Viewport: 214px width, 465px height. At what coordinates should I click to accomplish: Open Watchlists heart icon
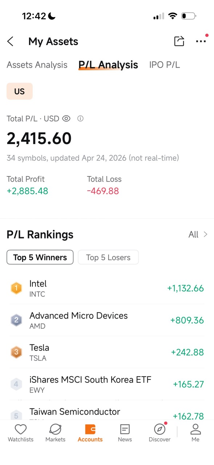point(20,430)
